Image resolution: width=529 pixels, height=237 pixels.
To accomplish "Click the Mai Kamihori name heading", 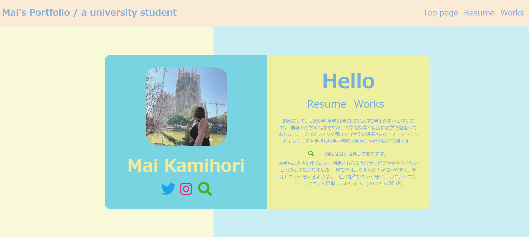I will tap(186, 165).
